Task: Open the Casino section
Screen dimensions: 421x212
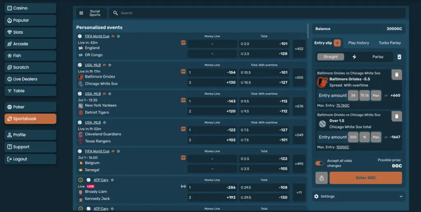Action: pos(30,8)
